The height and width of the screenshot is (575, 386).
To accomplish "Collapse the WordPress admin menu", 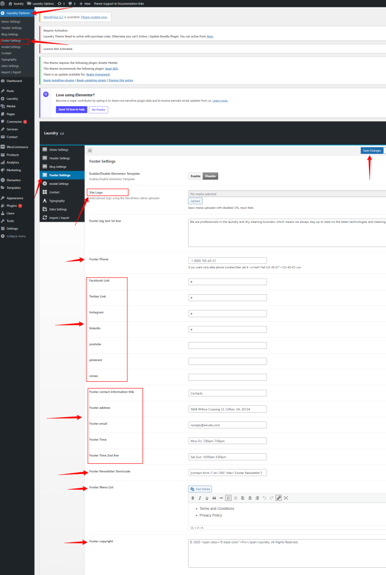I will (15, 236).
